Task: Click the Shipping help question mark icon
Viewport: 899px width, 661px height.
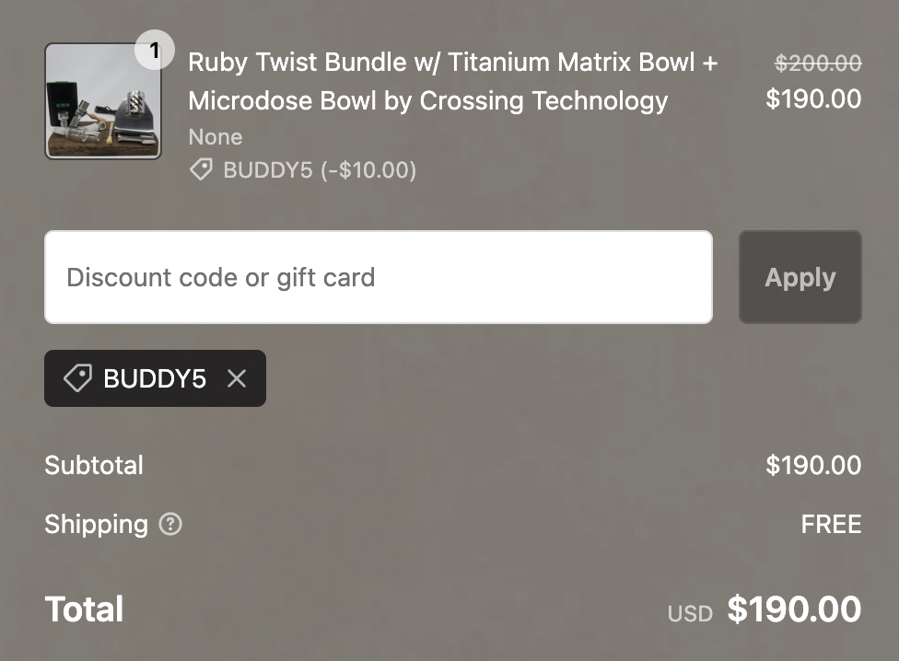Action: point(170,524)
